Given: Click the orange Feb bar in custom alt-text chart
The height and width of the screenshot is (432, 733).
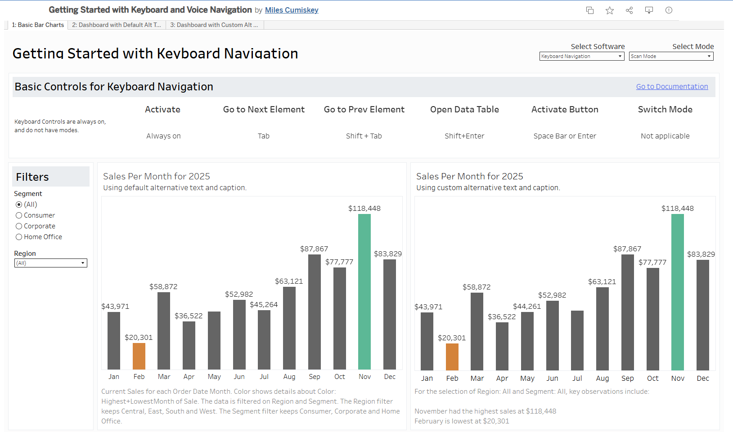Looking at the screenshot, I should pos(452,357).
